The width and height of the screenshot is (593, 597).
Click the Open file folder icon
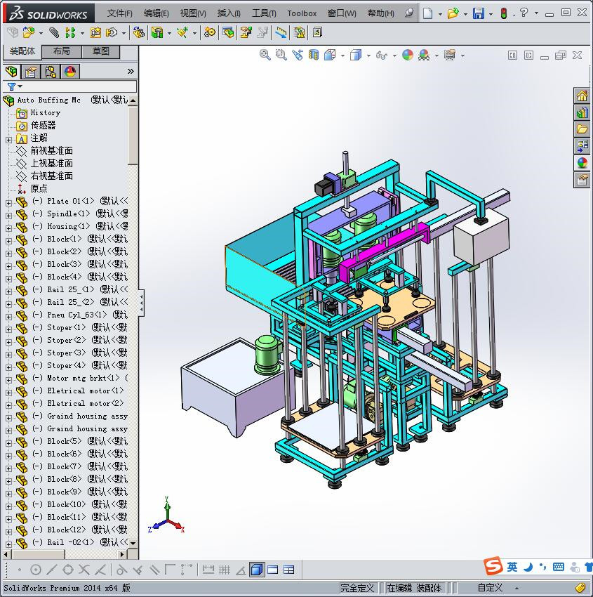pyautogui.click(x=452, y=13)
